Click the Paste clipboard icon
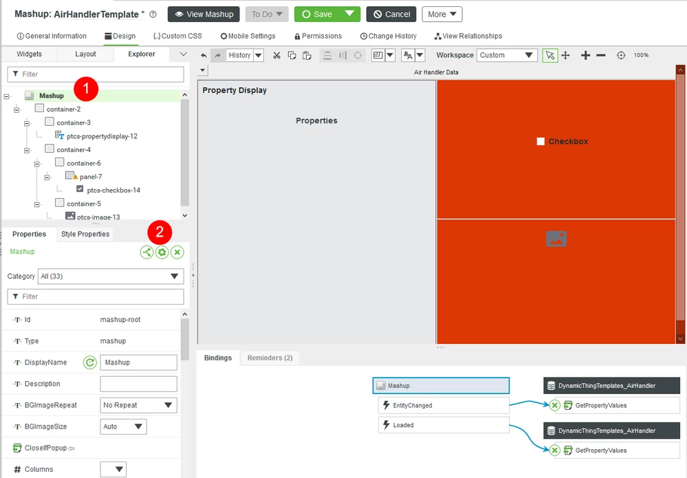 tap(307, 55)
